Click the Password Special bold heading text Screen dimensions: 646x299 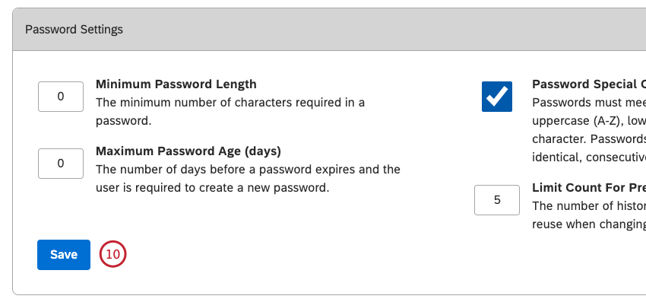(589, 84)
